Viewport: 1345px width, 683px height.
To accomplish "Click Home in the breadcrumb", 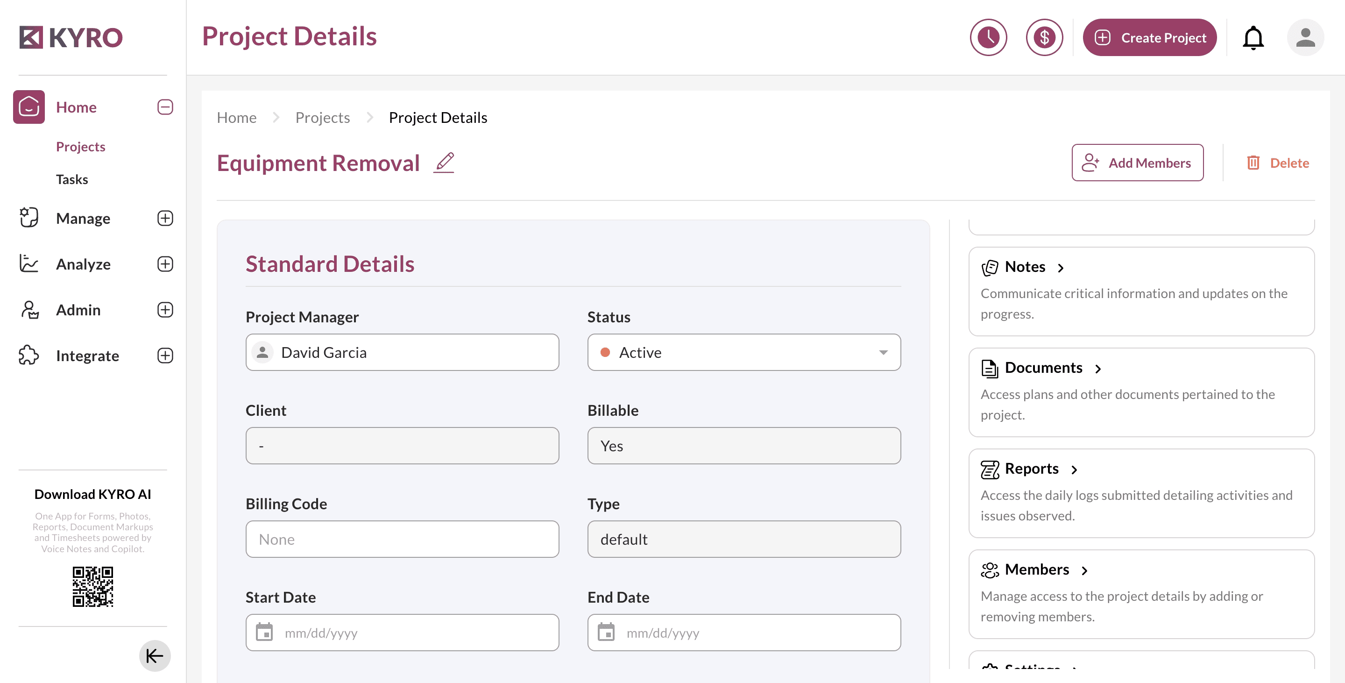I will tap(236, 117).
